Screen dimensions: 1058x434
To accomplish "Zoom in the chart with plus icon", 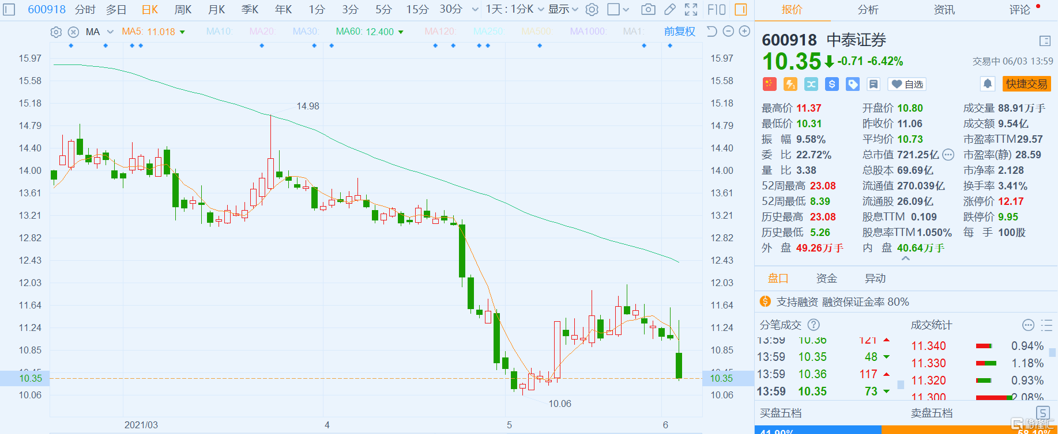I will (744, 31).
